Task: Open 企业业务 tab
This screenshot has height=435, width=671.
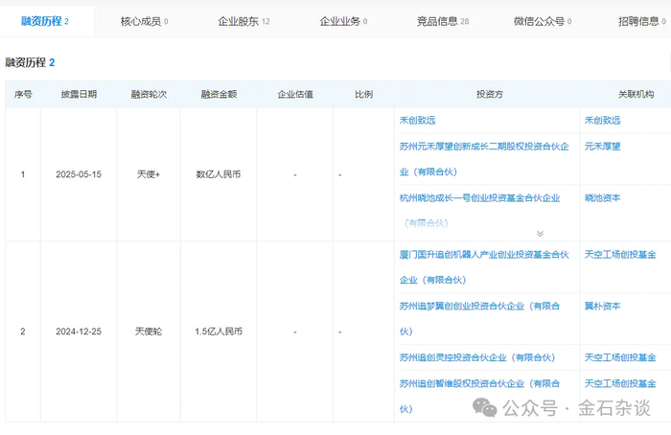Action: (343, 21)
